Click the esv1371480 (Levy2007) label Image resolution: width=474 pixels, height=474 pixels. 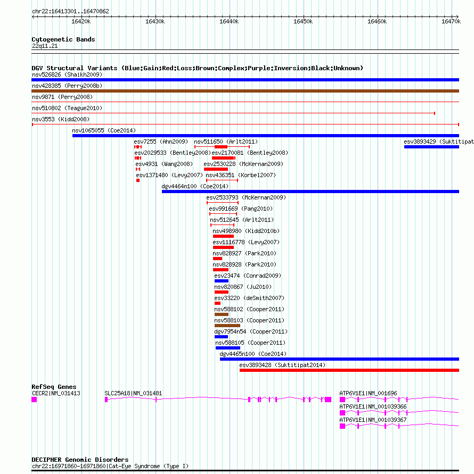169,176
